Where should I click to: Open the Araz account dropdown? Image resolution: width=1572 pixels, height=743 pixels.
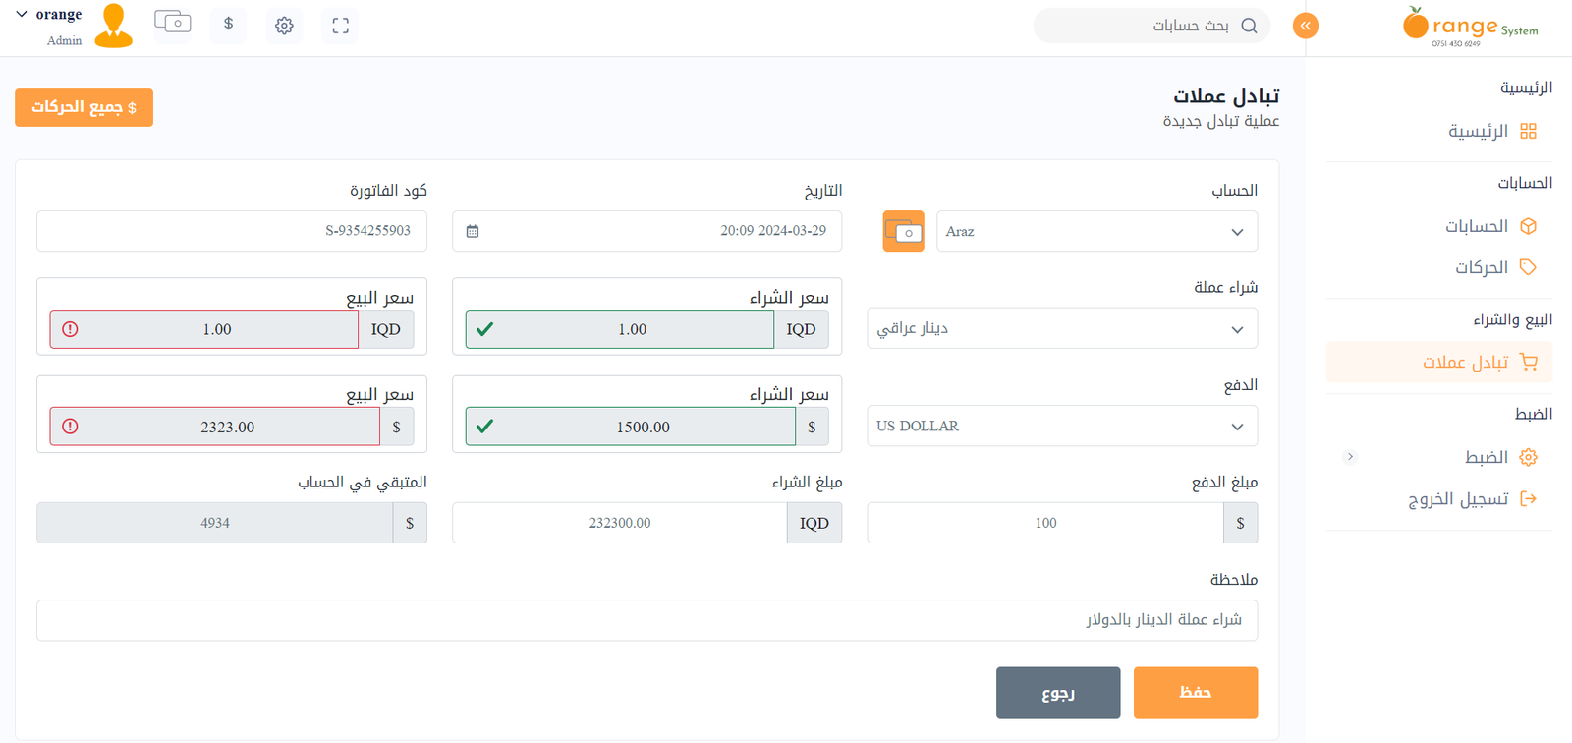click(x=1095, y=232)
